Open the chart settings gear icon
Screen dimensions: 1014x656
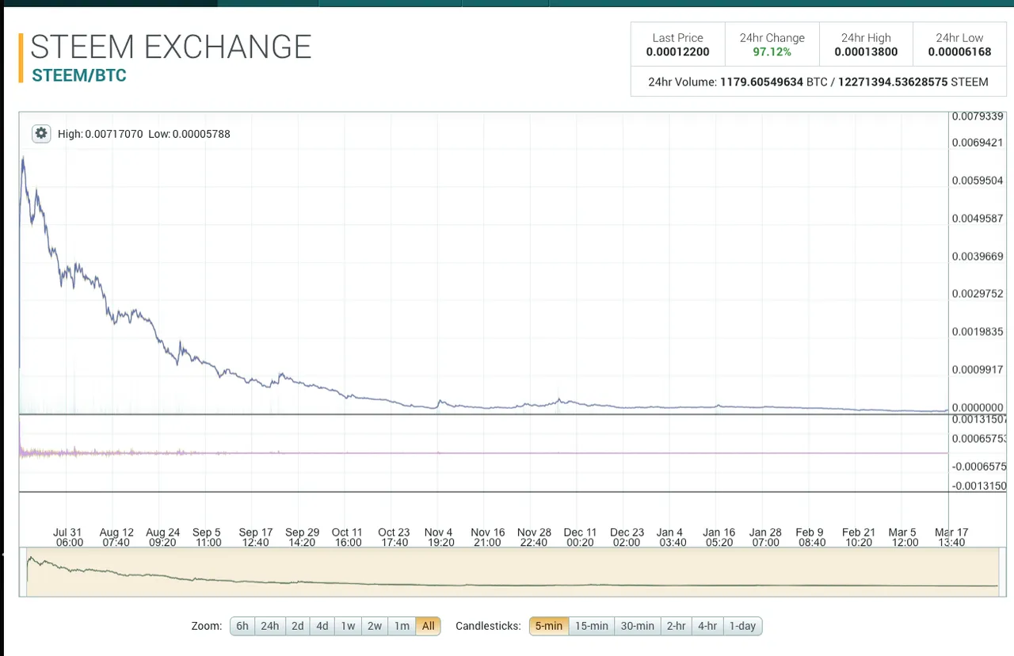41,133
